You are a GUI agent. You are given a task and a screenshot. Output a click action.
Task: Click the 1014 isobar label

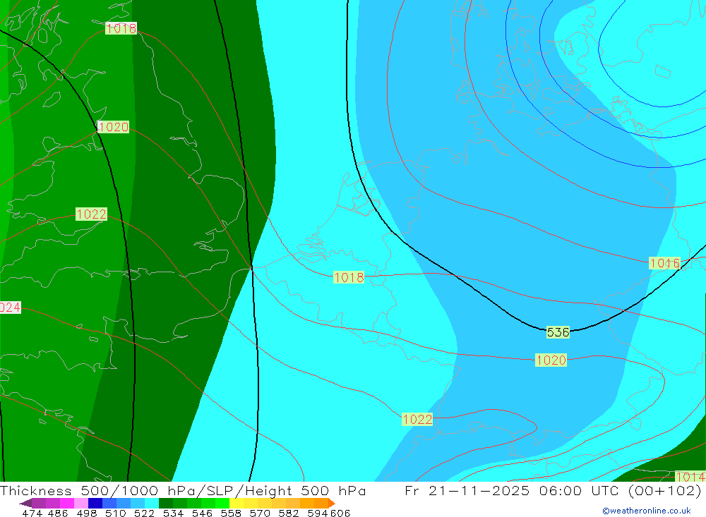(x=690, y=477)
